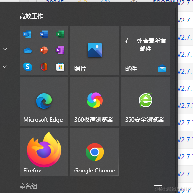Open the Google Chrome tile
Image resolution: width=193 pixels, height=193 pixels.
pyautogui.click(x=95, y=152)
